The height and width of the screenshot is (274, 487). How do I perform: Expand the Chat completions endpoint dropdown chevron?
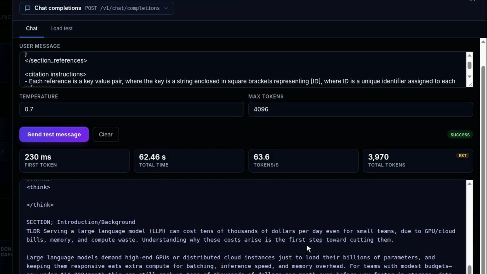(x=166, y=8)
